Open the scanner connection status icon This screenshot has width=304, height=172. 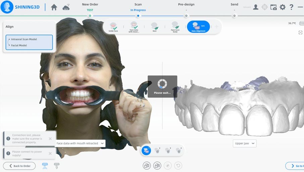pyautogui.click(x=66, y=7)
